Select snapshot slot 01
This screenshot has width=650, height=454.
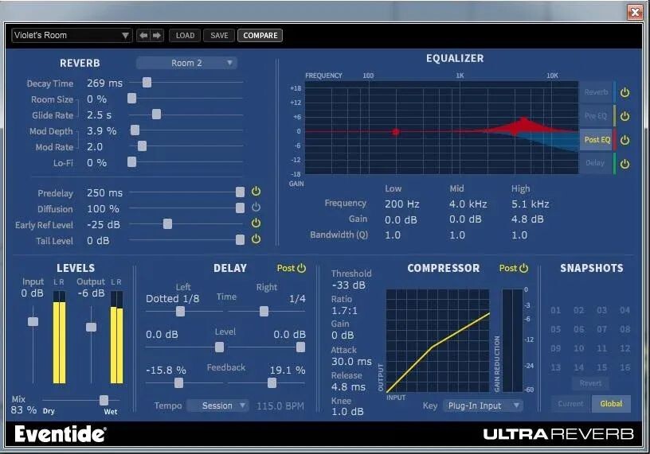coord(555,310)
